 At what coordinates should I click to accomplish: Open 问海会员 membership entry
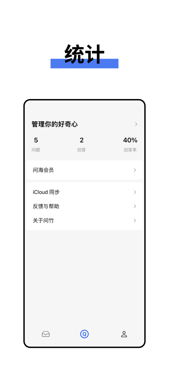[x=84, y=170]
